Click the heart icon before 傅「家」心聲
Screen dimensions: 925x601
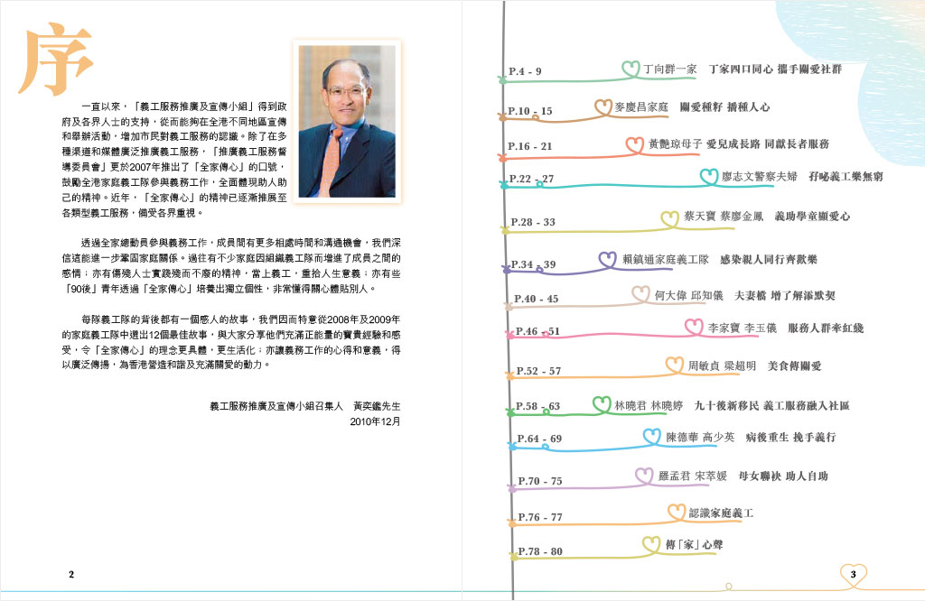tap(652, 544)
